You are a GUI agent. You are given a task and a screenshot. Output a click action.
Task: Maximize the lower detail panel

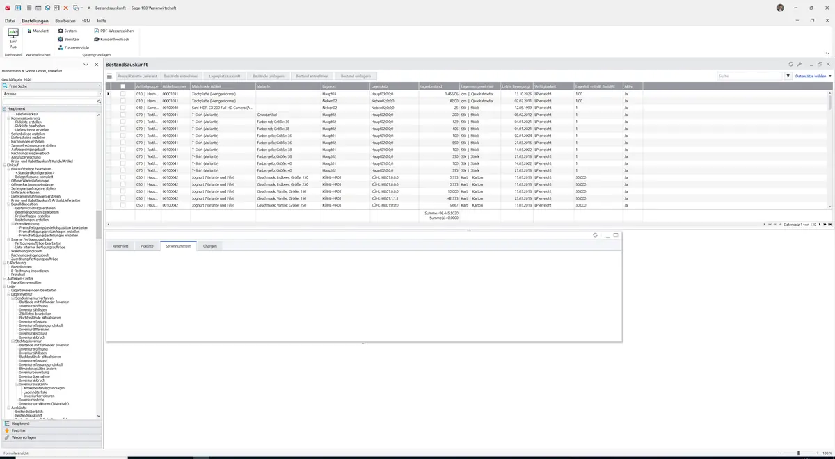pyautogui.click(x=616, y=235)
